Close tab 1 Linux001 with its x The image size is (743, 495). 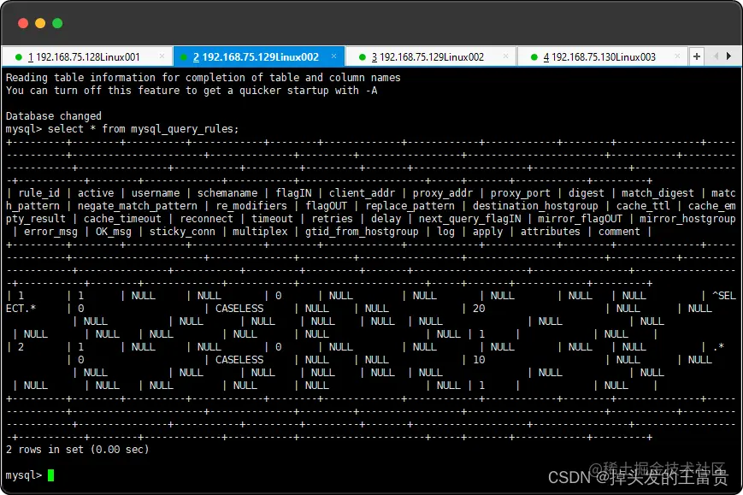[x=162, y=56]
